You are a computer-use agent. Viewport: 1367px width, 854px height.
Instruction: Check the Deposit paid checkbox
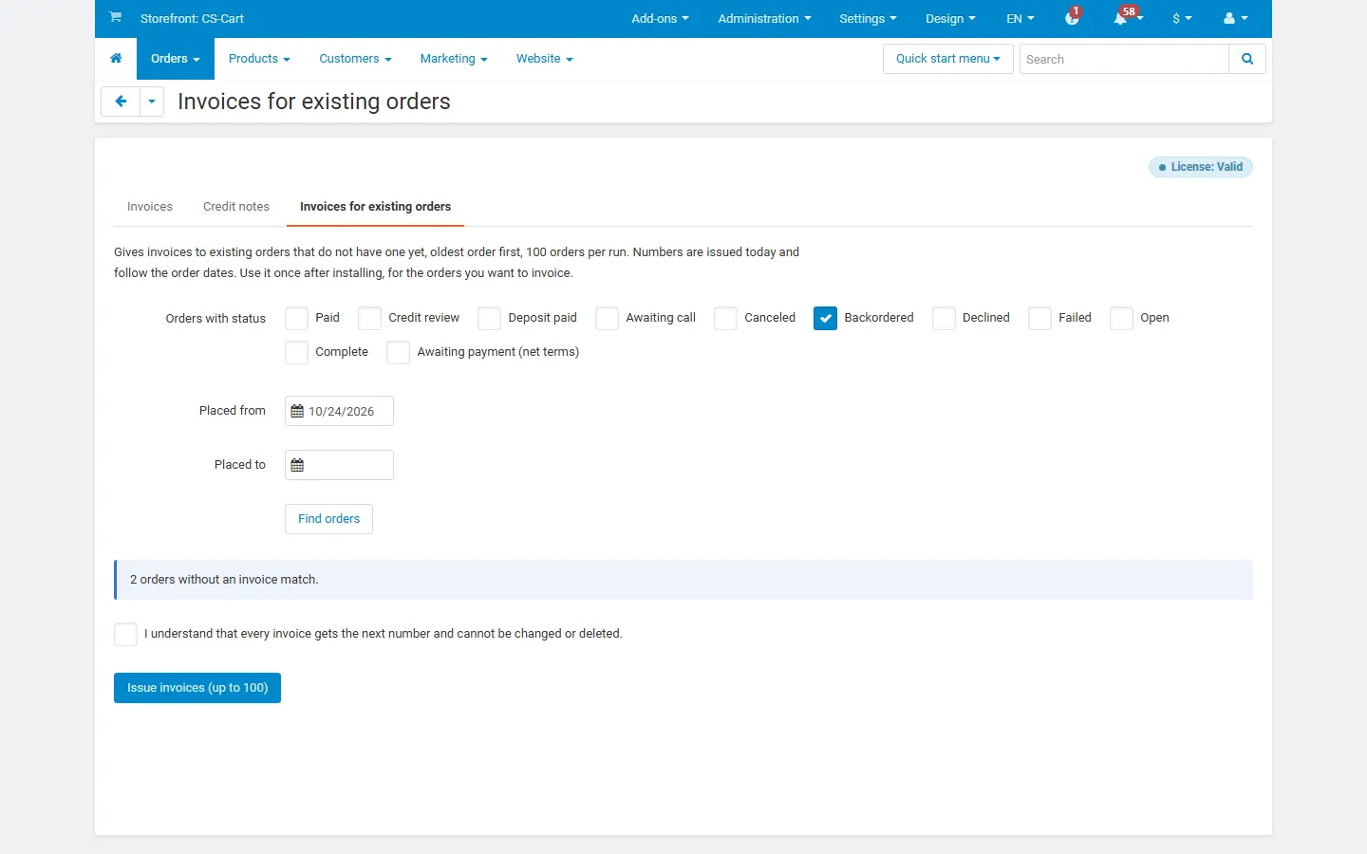[x=490, y=318]
